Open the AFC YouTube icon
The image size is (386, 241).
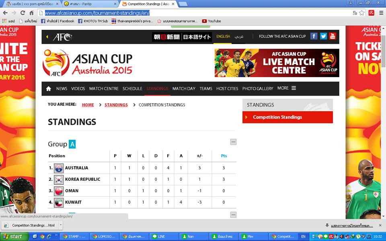pyautogui.click(x=333, y=37)
